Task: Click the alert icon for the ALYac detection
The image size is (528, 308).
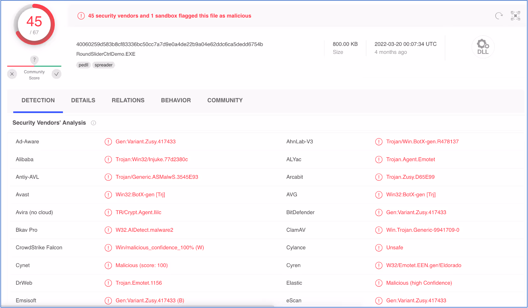Action: coord(379,159)
